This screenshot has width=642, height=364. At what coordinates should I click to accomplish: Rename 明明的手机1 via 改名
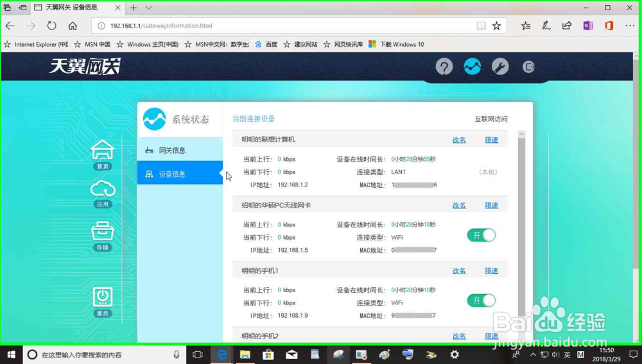click(459, 270)
